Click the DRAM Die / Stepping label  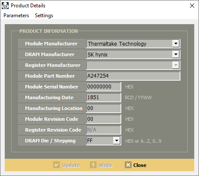pos(50,141)
